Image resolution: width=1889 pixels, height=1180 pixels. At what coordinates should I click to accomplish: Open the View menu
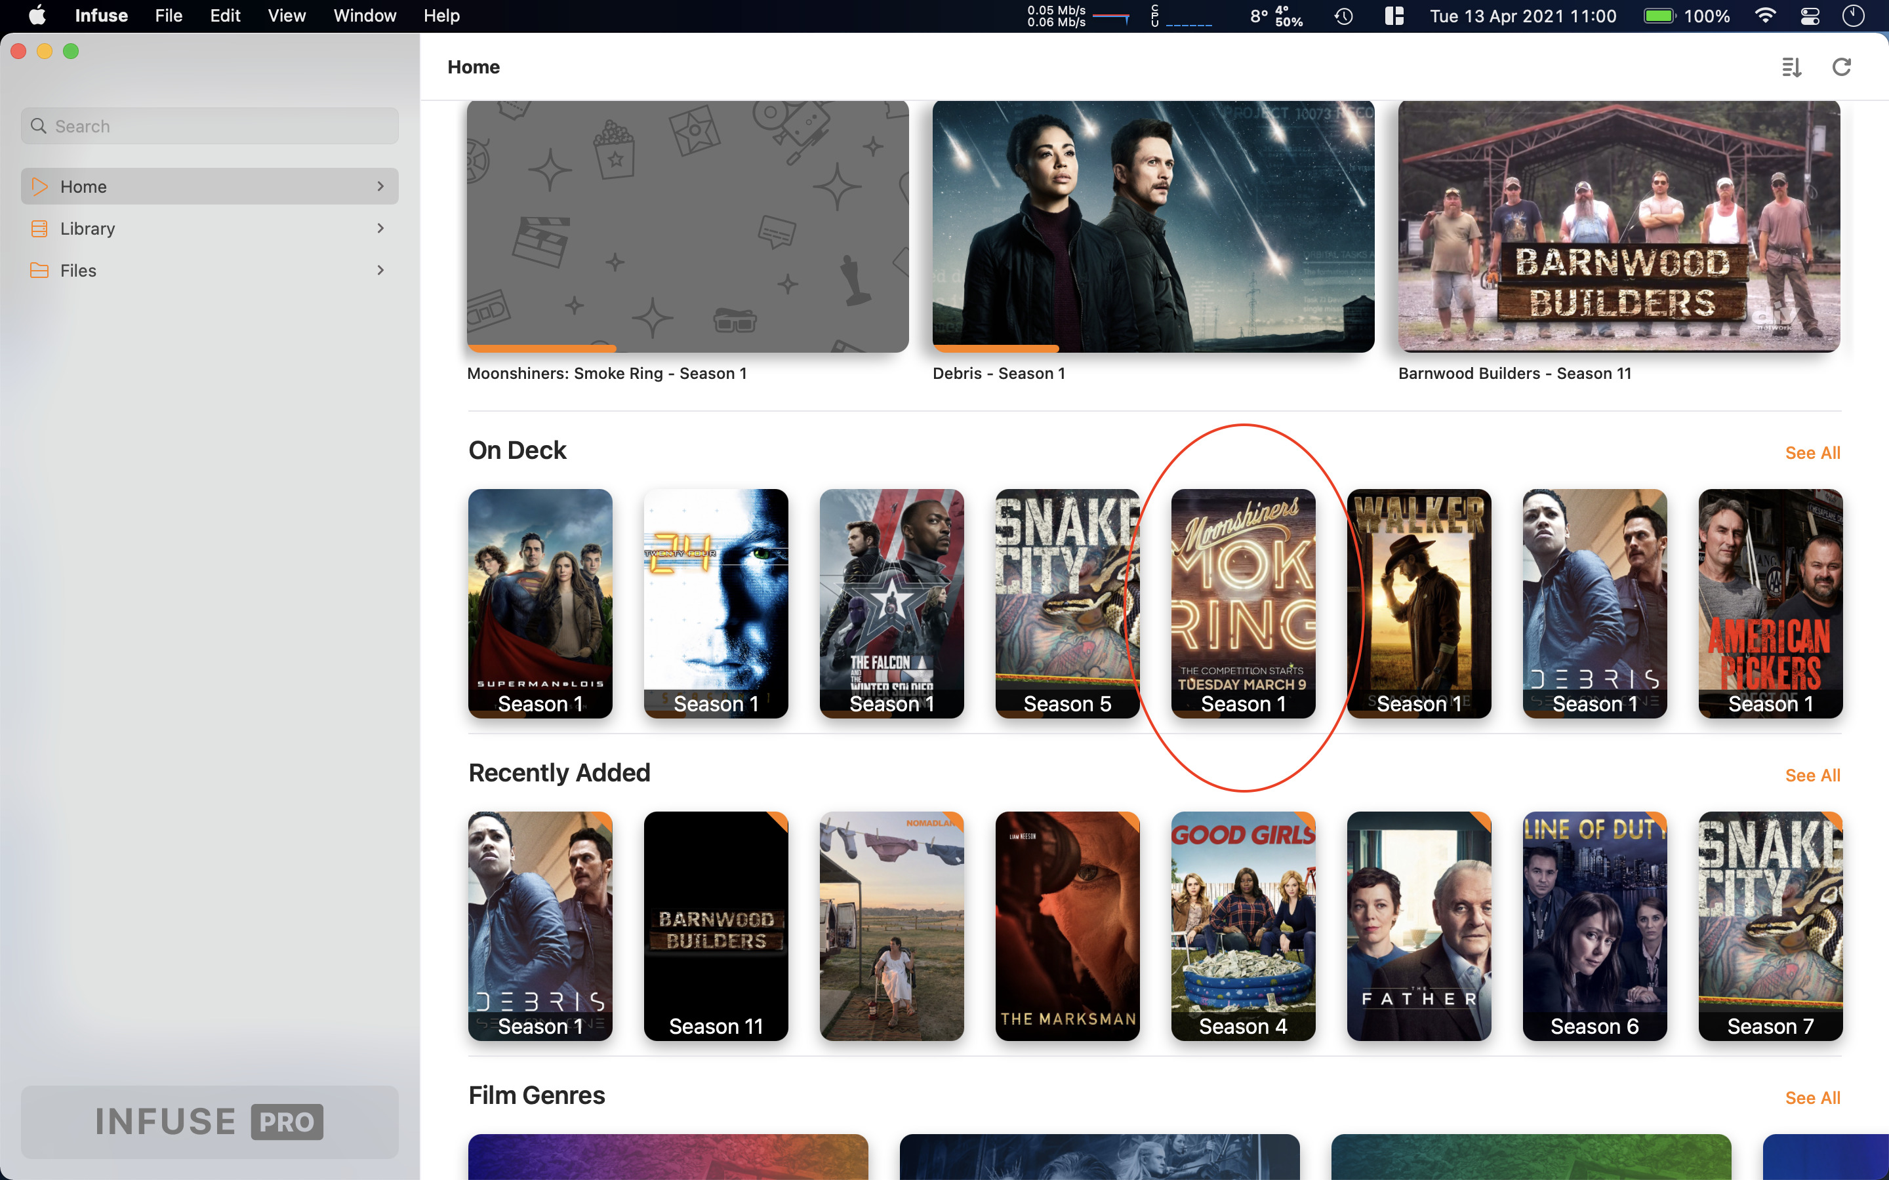(x=287, y=16)
